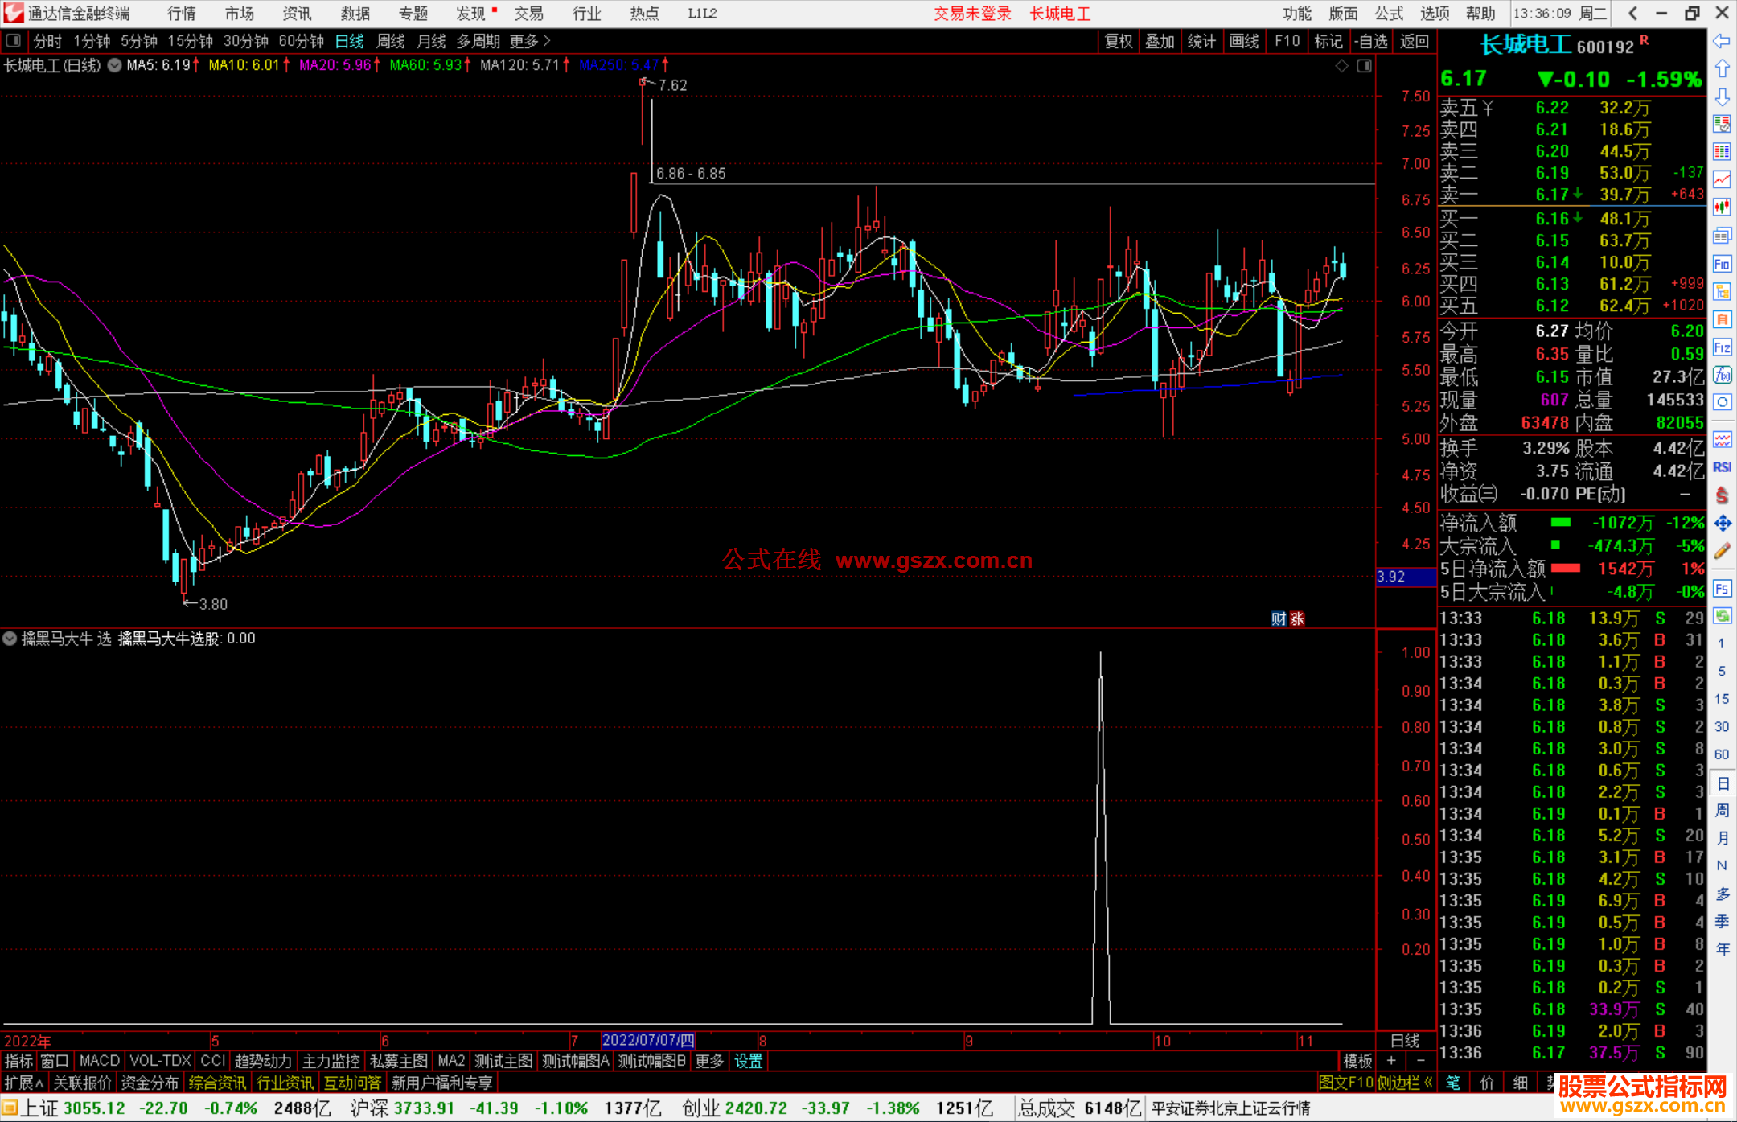Open the f(x) formula sidebar icon
1737x1122 pixels.
pos(1722,376)
